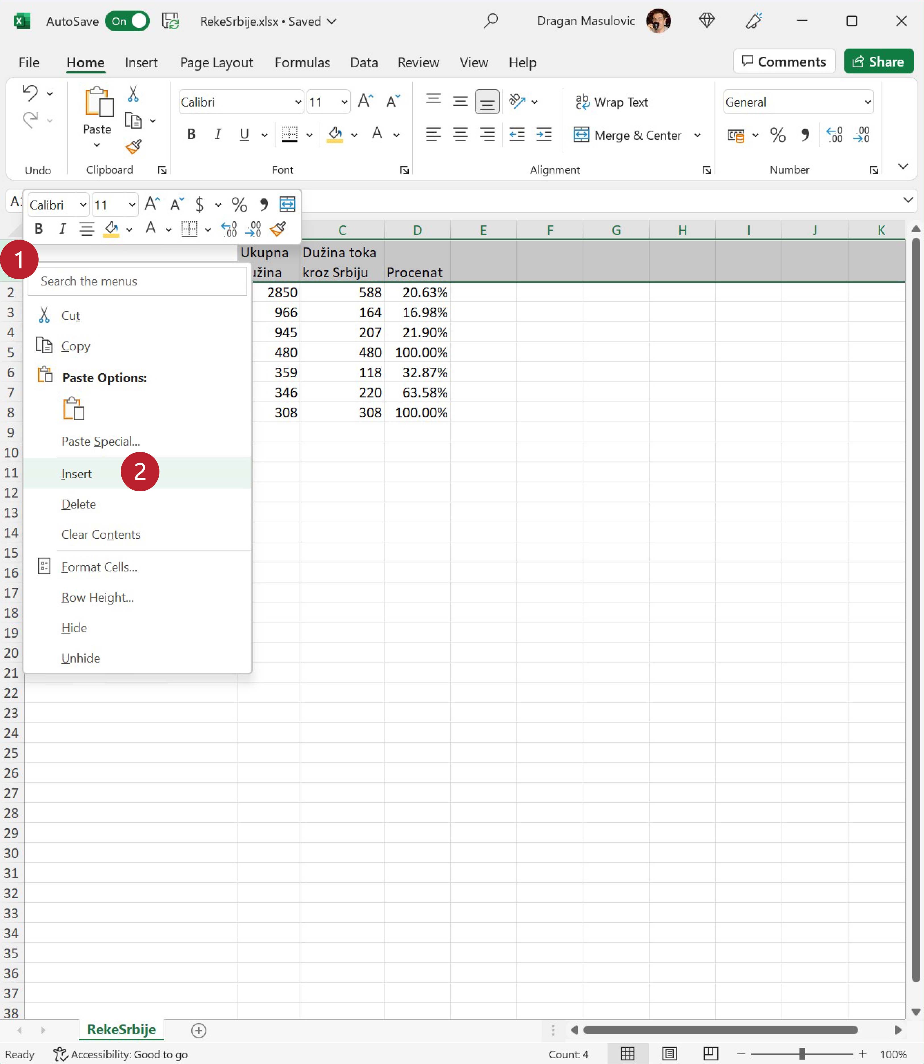
Task: Toggle Bold in the ribbon Font group
Action: [x=191, y=134]
